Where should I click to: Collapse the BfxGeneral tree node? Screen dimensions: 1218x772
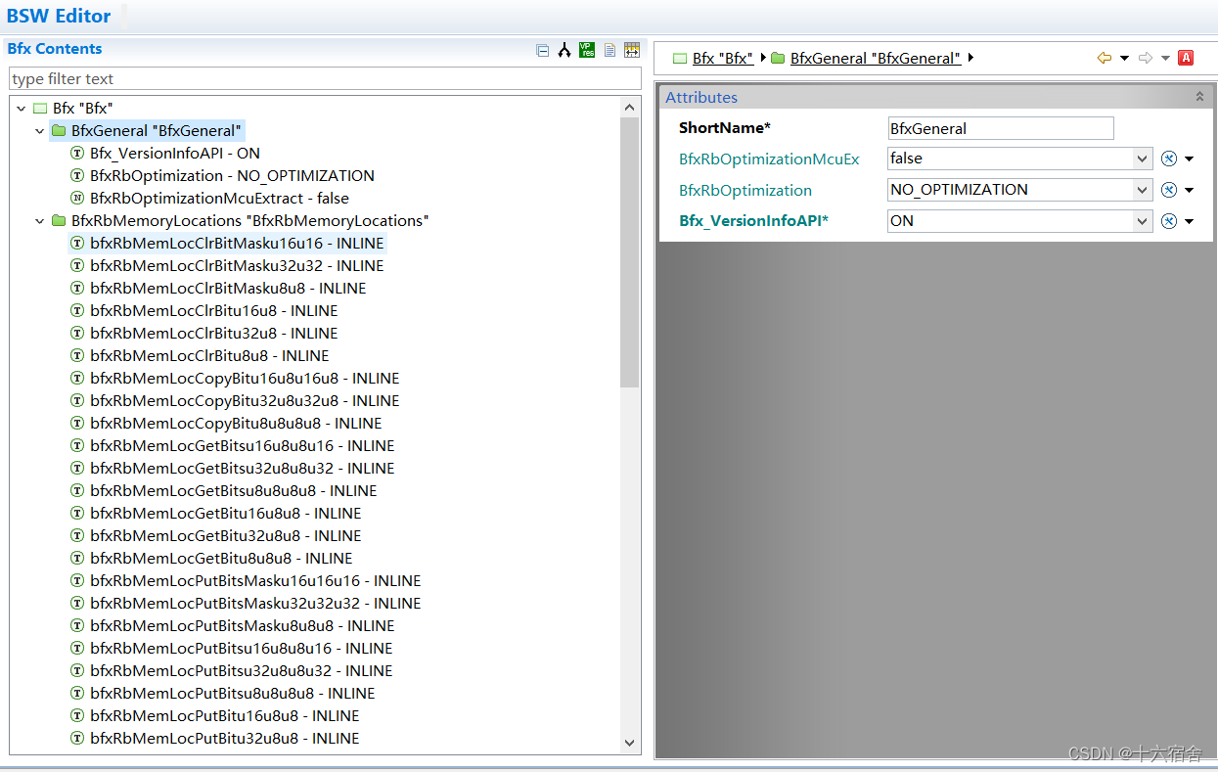tap(40, 130)
